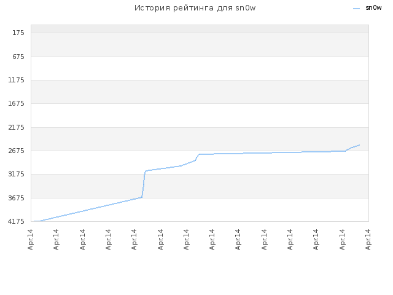Click the line's starting point at 4175
This screenshot has height=295, width=393.
pos(34,221)
